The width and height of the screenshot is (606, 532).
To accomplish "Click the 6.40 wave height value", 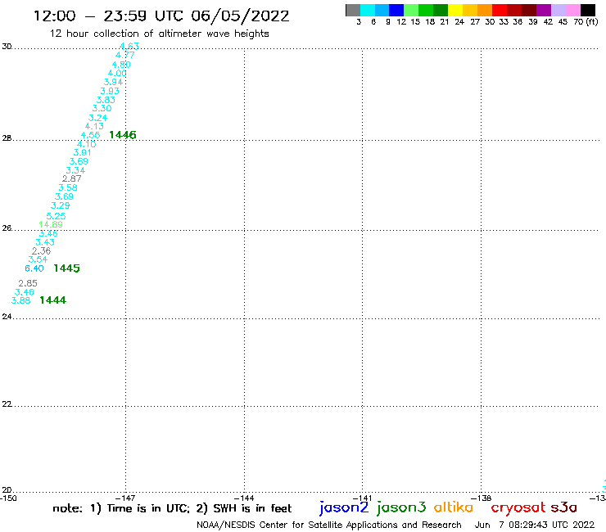I will pos(34,268).
